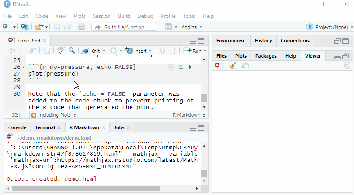Screen dimensions: 354x195
Task: Knit the R Markdown document
Action: coord(91,51)
